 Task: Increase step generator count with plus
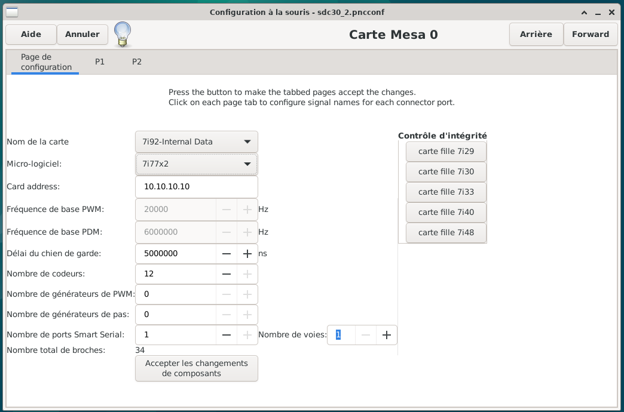tap(247, 315)
